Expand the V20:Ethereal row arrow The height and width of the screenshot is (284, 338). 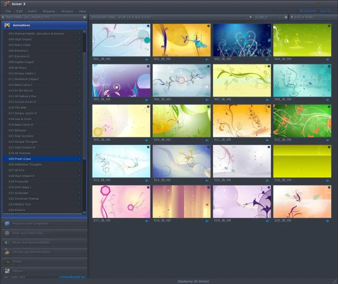[79, 131]
